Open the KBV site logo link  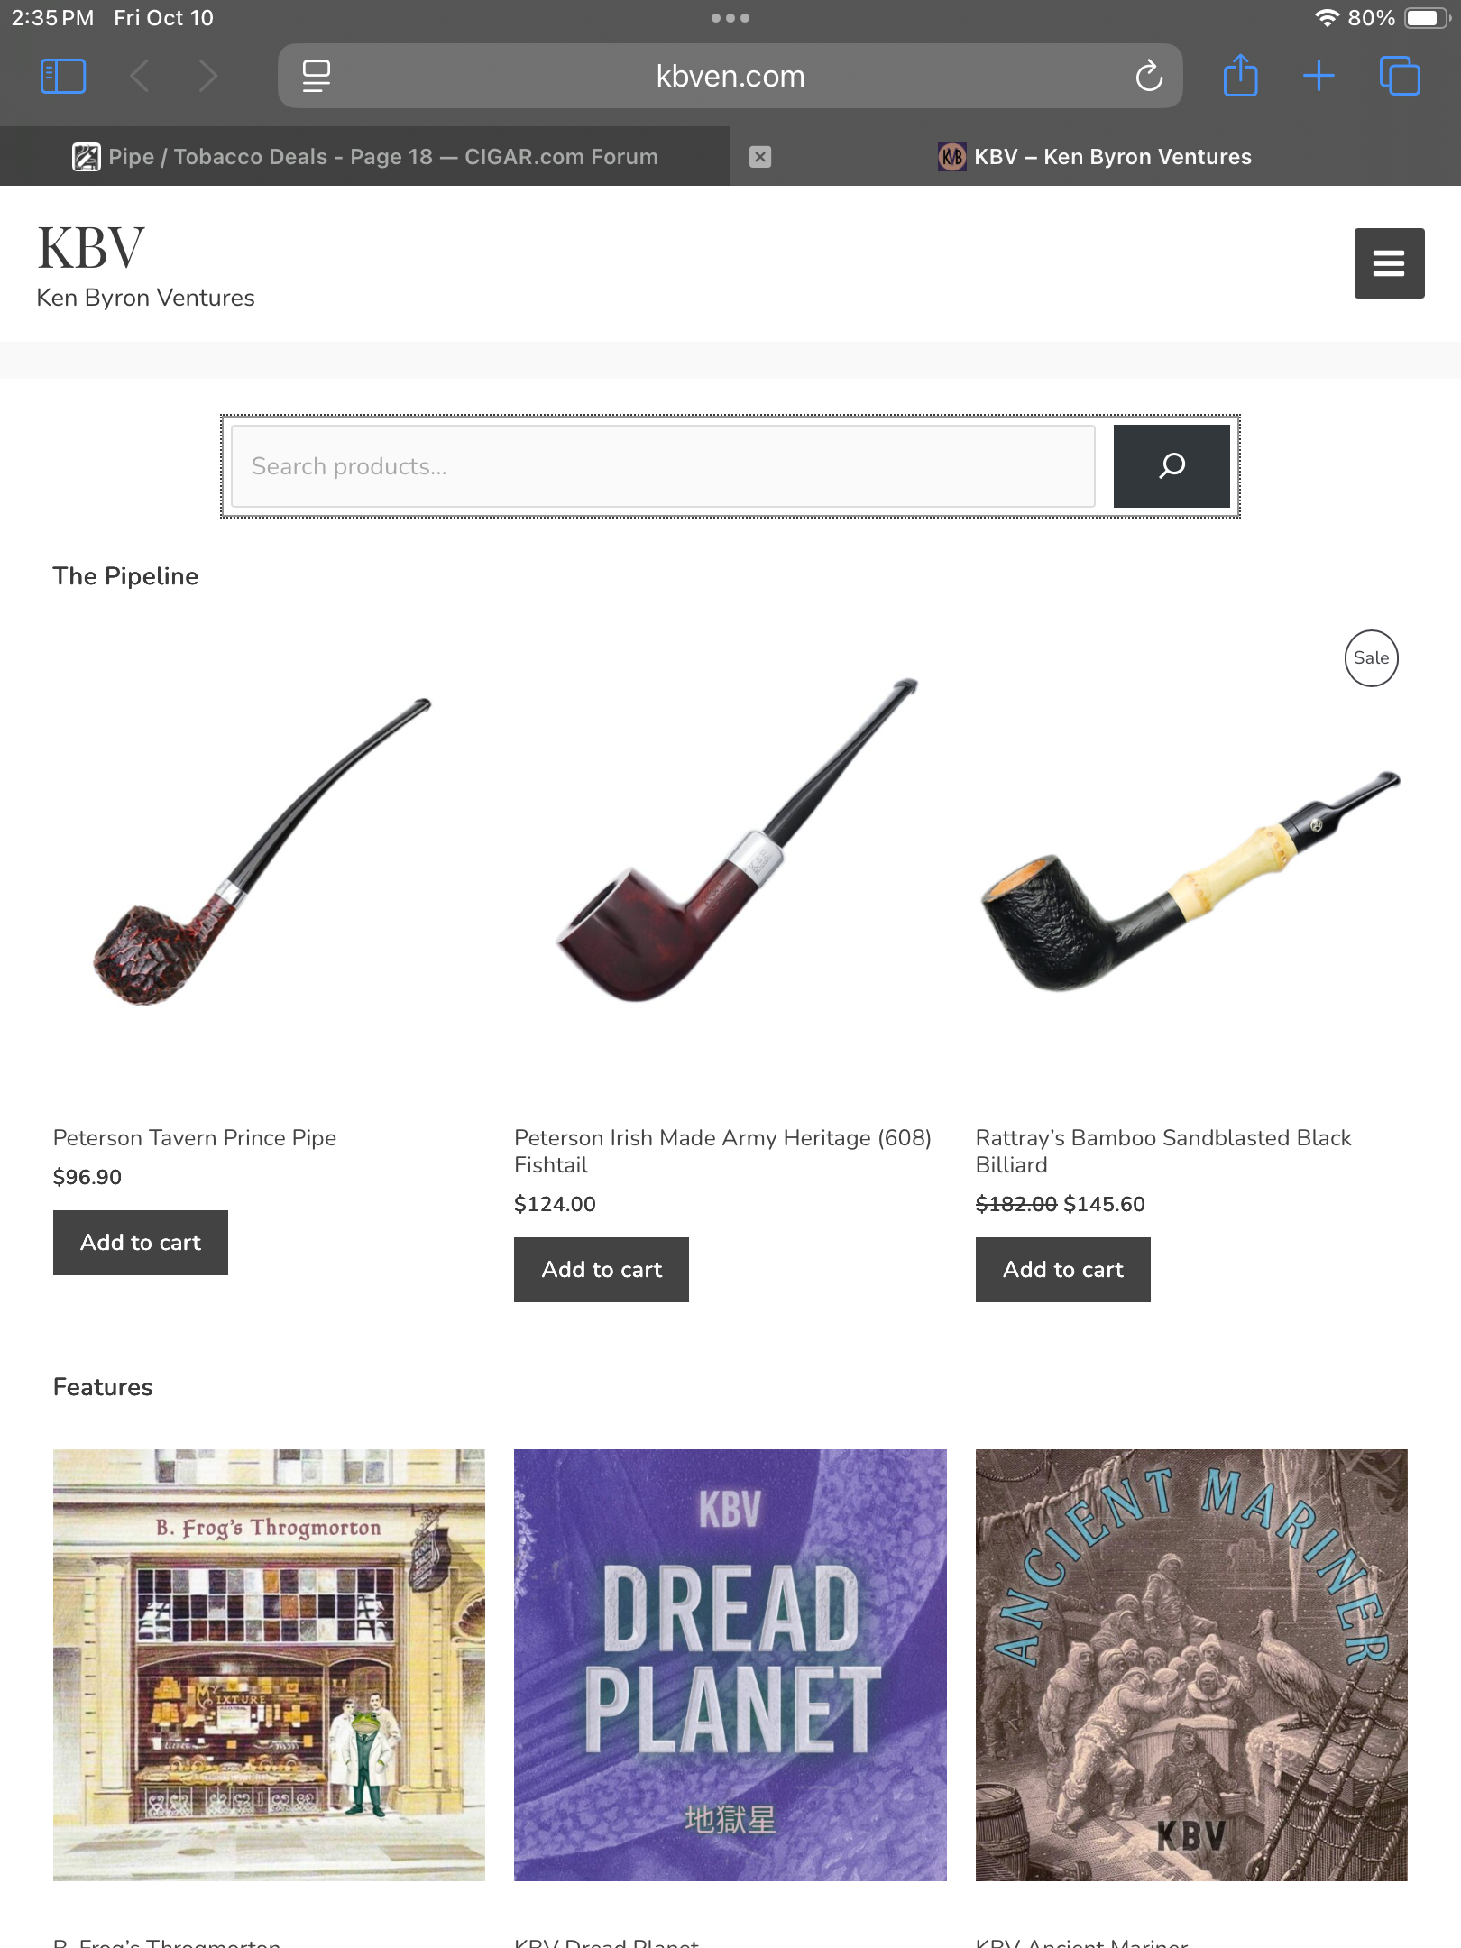91,247
